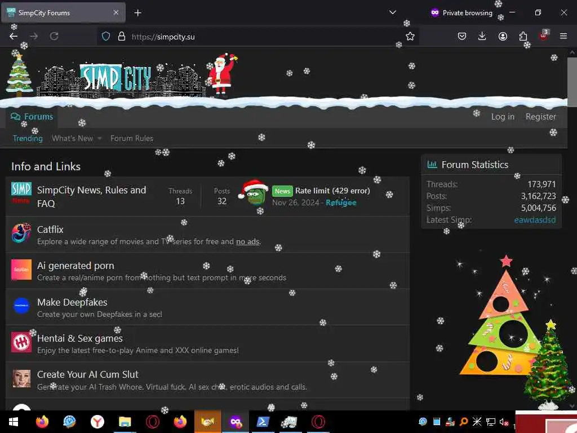Click the browser forward arrow
Screen dimensions: 577x433
(x=34, y=36)
